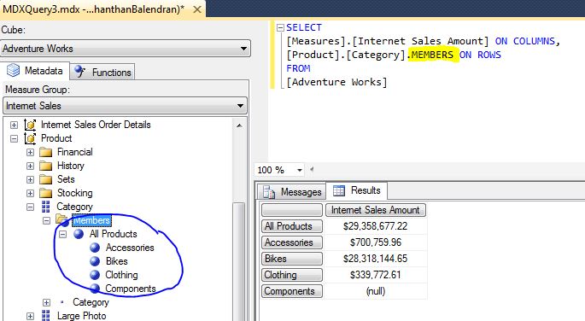
Task: Select the Category level label under Members
Action: [91, 302]
